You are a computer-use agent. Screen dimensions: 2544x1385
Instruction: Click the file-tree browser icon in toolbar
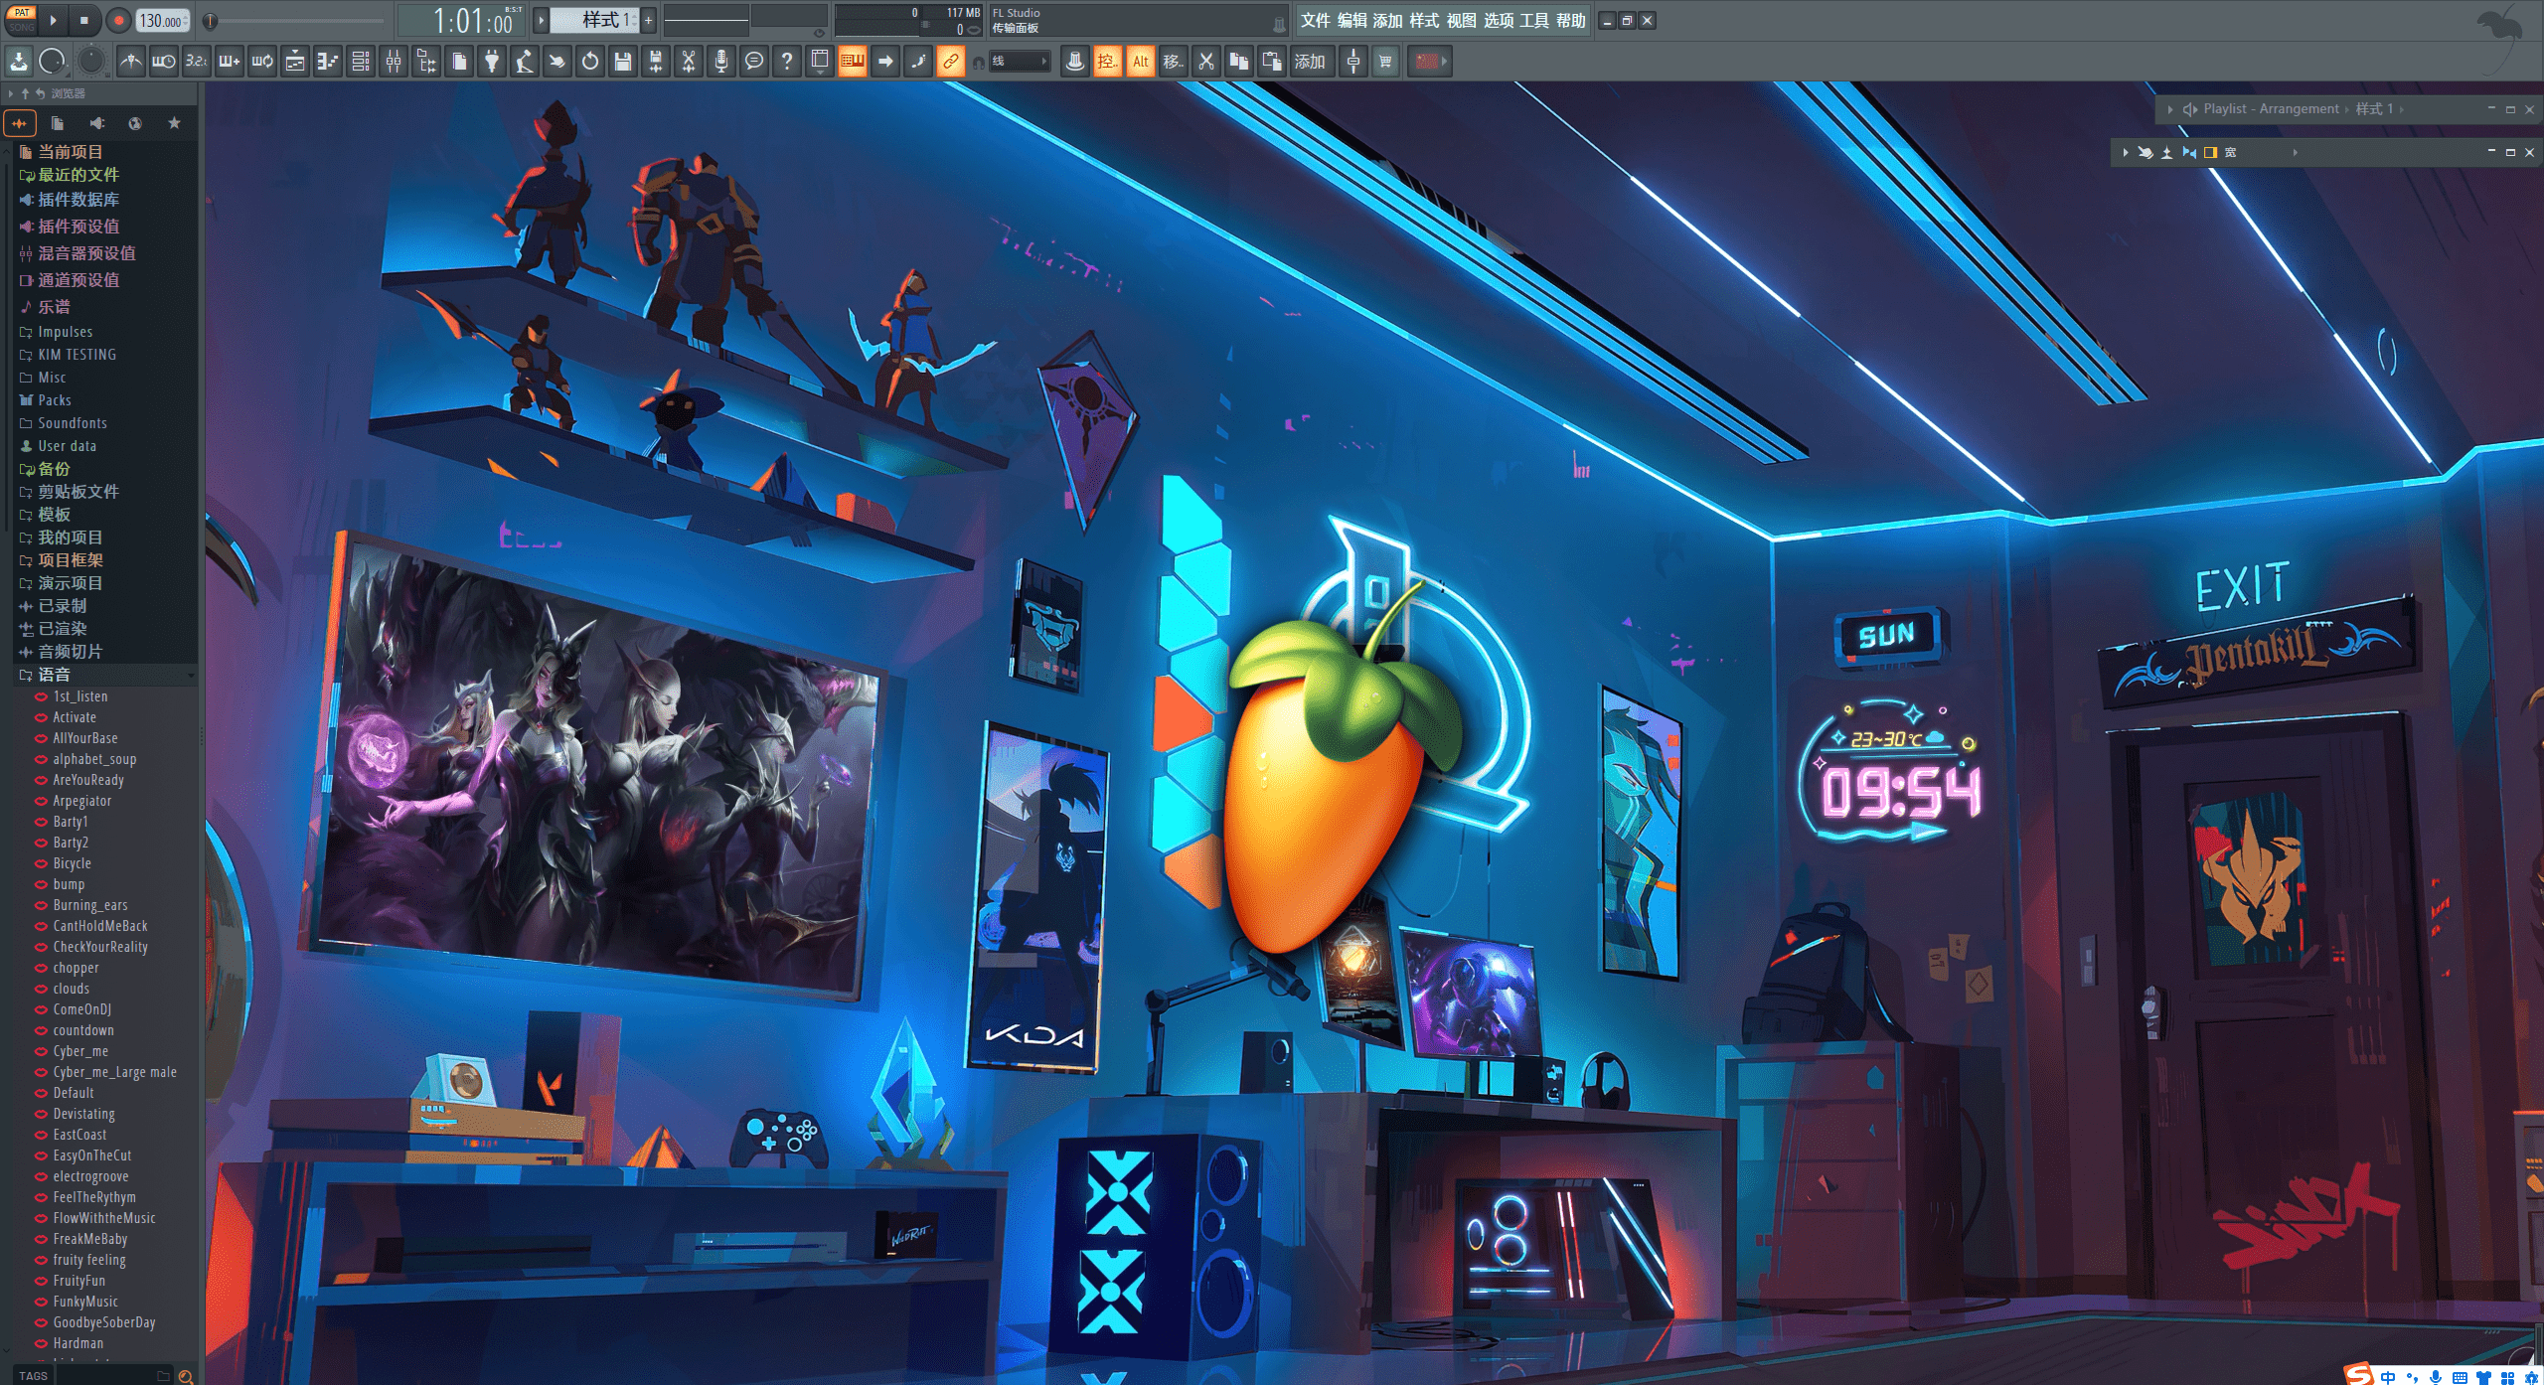coord(426,62)
